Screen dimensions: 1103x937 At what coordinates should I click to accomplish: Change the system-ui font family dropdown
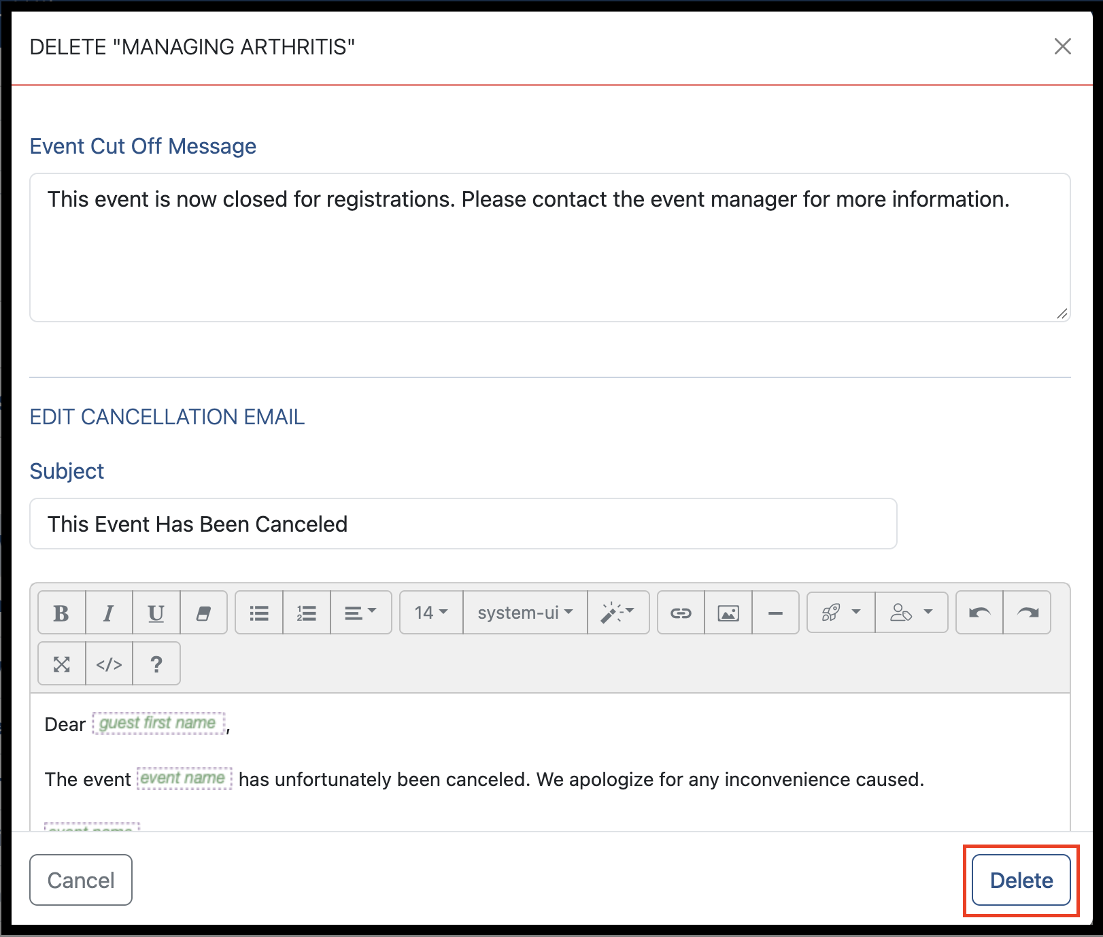pos(525,613)
